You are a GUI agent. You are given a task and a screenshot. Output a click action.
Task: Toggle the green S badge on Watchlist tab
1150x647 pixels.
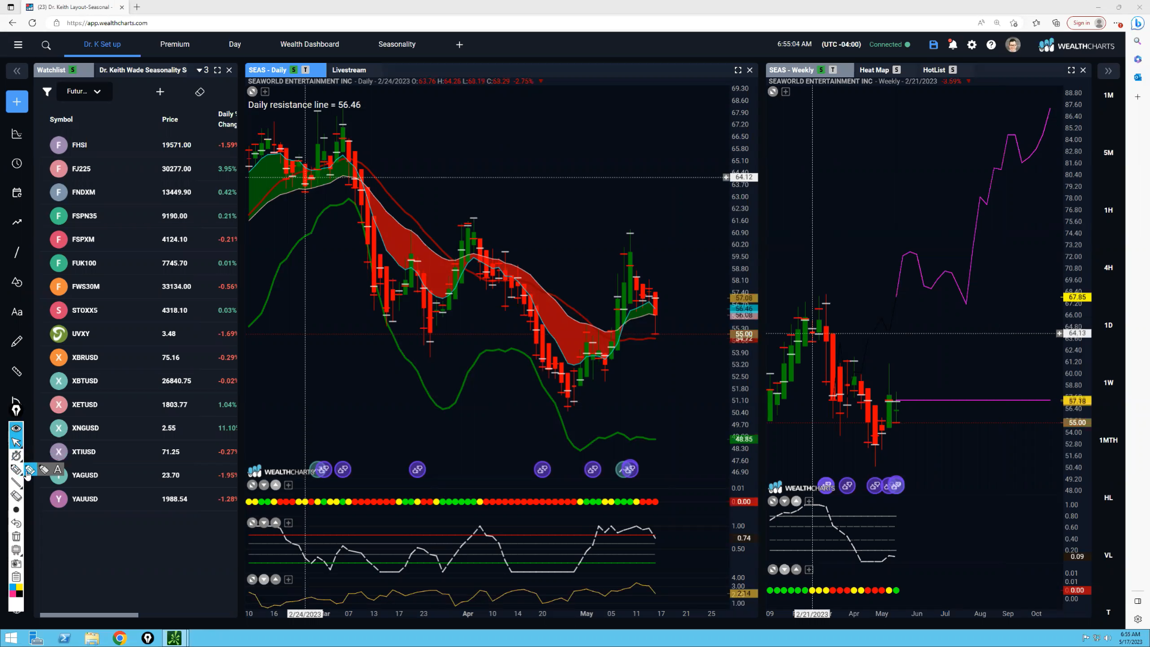[73, 70]
